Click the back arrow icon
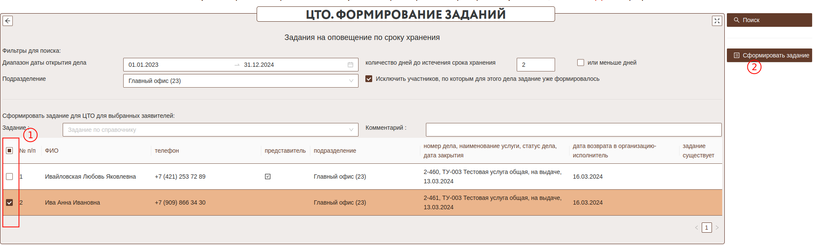 pyautogui.click(x=8, y=21)
